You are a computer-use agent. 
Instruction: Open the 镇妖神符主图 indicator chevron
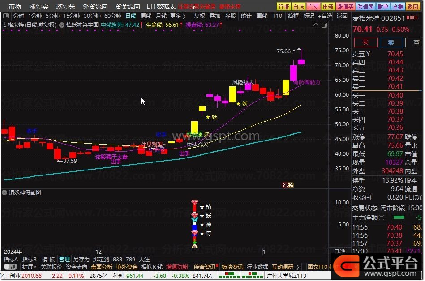[62, 25]
